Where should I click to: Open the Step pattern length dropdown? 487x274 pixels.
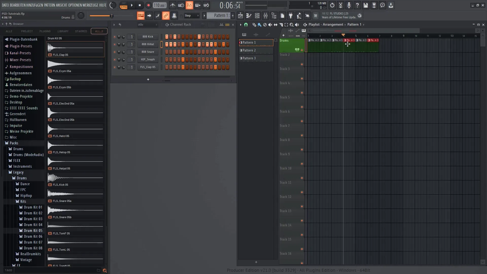click(x=192, y=16)
